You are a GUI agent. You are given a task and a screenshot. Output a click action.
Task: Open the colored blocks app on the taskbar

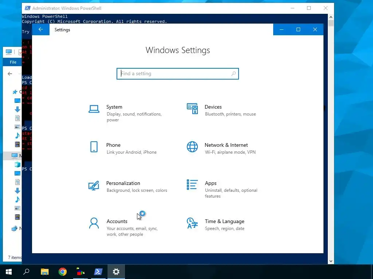pos(81,272)
